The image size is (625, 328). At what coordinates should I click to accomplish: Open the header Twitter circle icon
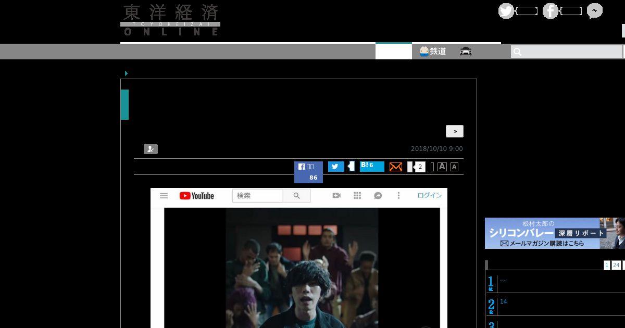506,11
